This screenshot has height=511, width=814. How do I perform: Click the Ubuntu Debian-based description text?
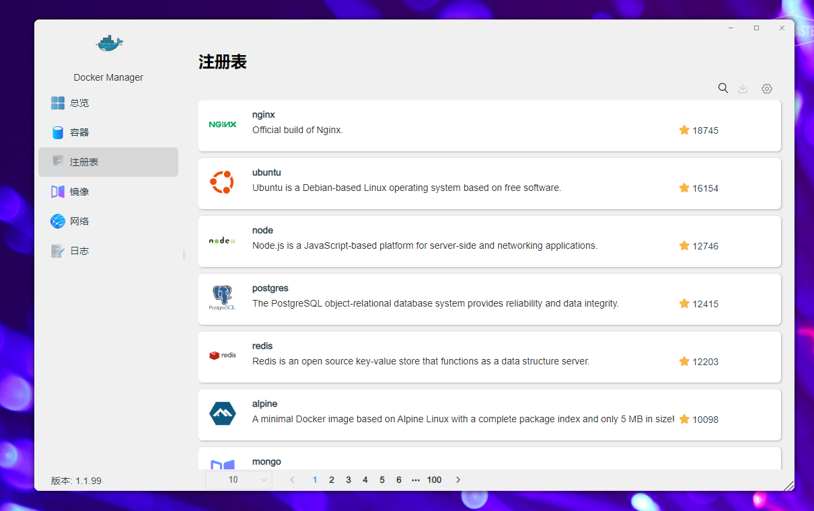[406, 188]
